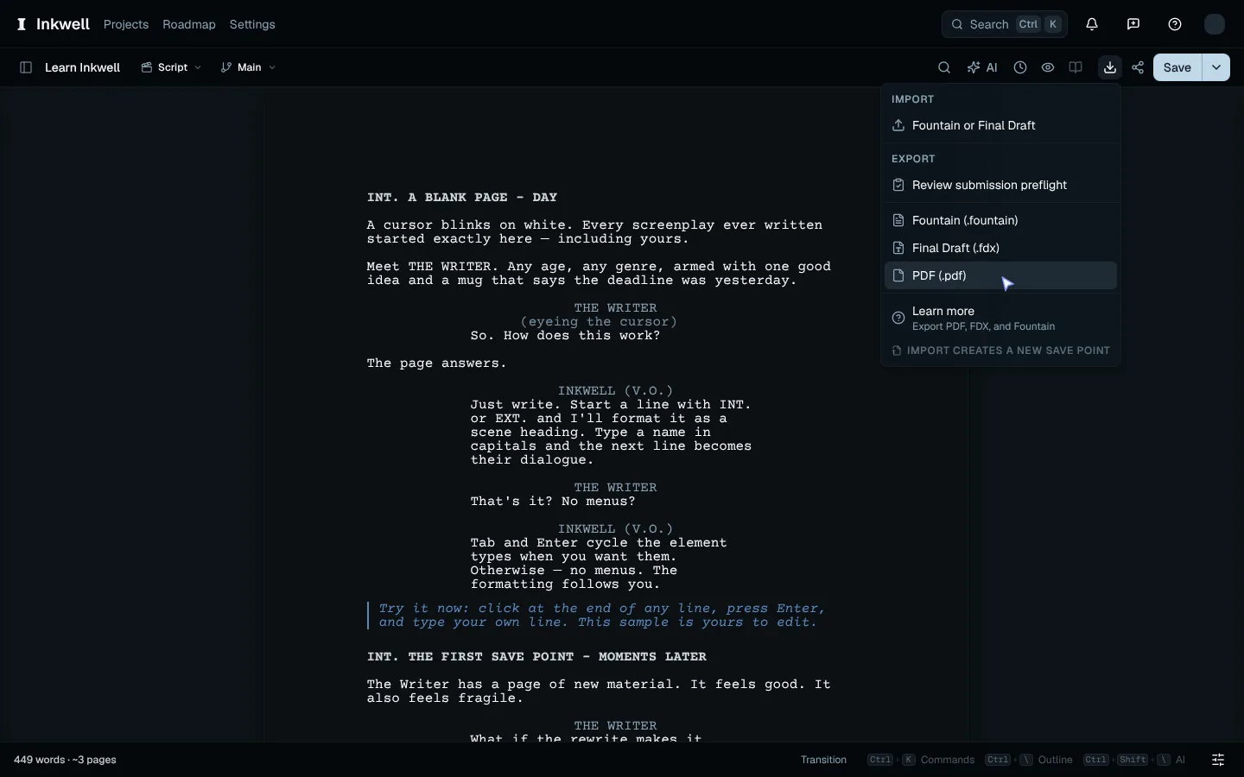1244x777 pixels.
Task: Click the Transition element type in status bar
Action: coord(824,760)
